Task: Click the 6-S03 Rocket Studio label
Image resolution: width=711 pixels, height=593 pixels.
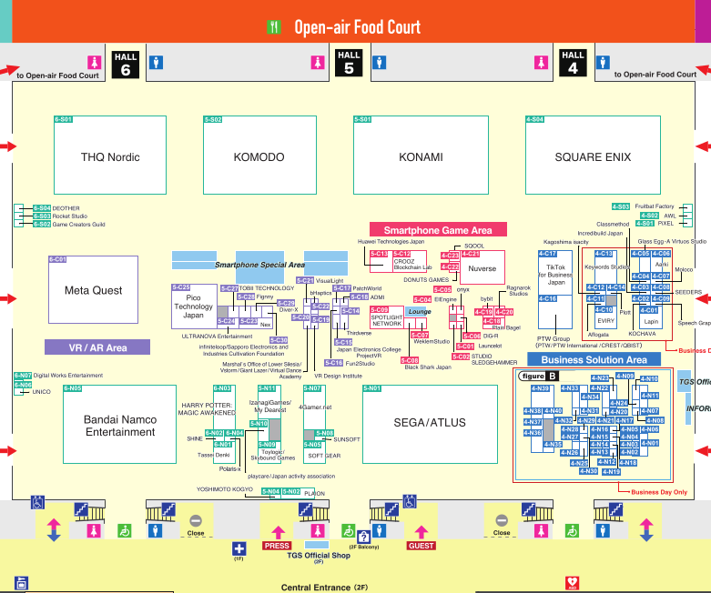Action: pos(60,216)
